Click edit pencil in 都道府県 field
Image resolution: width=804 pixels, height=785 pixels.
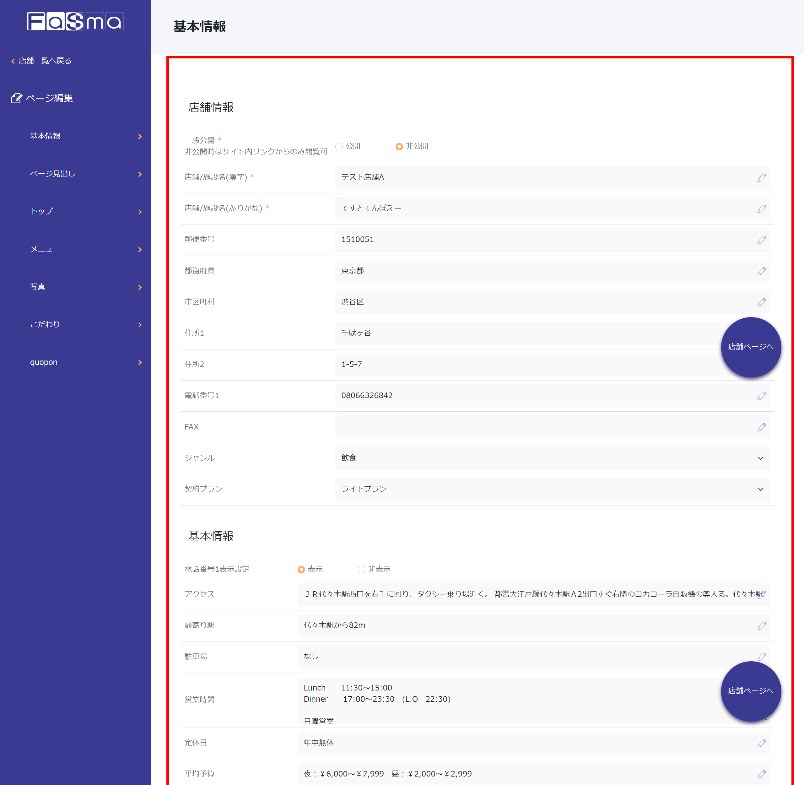(x=761, y=271)
